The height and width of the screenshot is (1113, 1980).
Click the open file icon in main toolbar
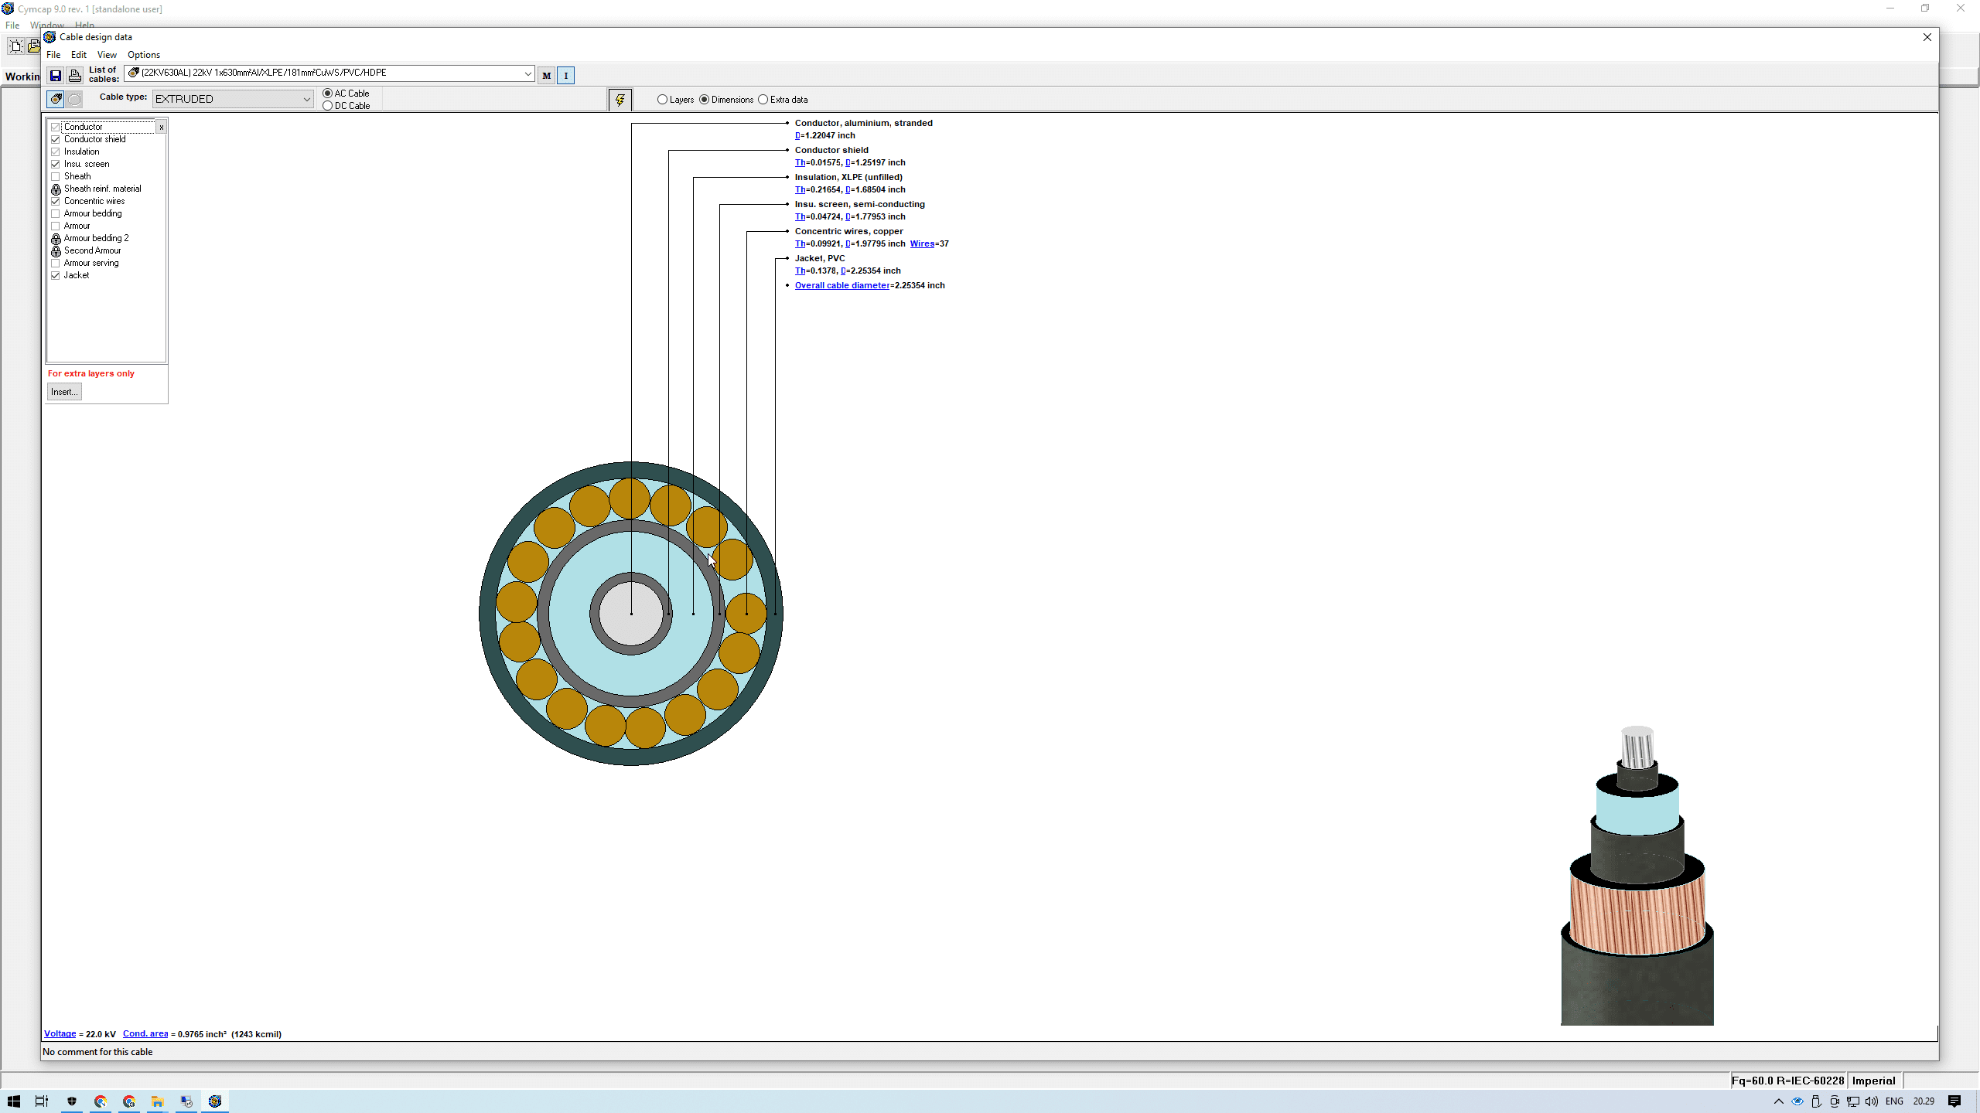coord(34,46)
